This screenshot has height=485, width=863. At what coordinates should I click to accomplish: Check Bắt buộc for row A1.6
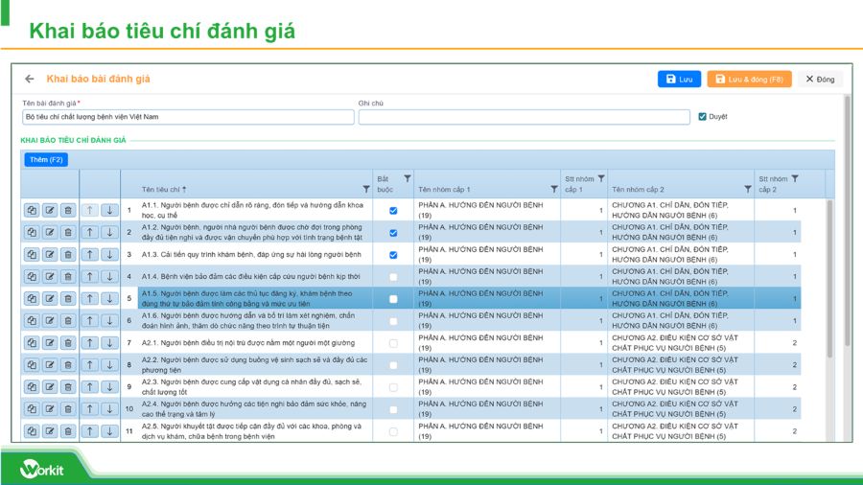(393, 320)
